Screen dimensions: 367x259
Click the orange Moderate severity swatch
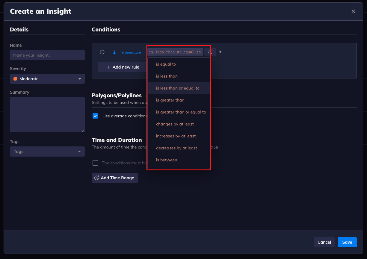(15, 79)
